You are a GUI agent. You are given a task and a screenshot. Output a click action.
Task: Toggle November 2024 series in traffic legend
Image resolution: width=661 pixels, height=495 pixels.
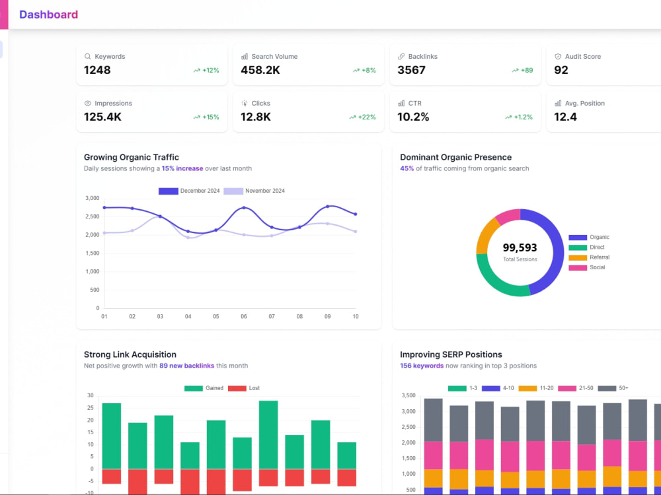(x=254, y=191)
